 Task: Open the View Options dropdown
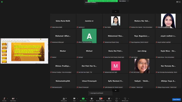(124, 1)
